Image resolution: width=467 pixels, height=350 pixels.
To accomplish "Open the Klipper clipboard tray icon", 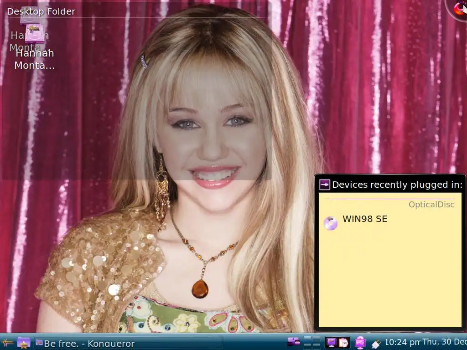I will tap(343, 343).
